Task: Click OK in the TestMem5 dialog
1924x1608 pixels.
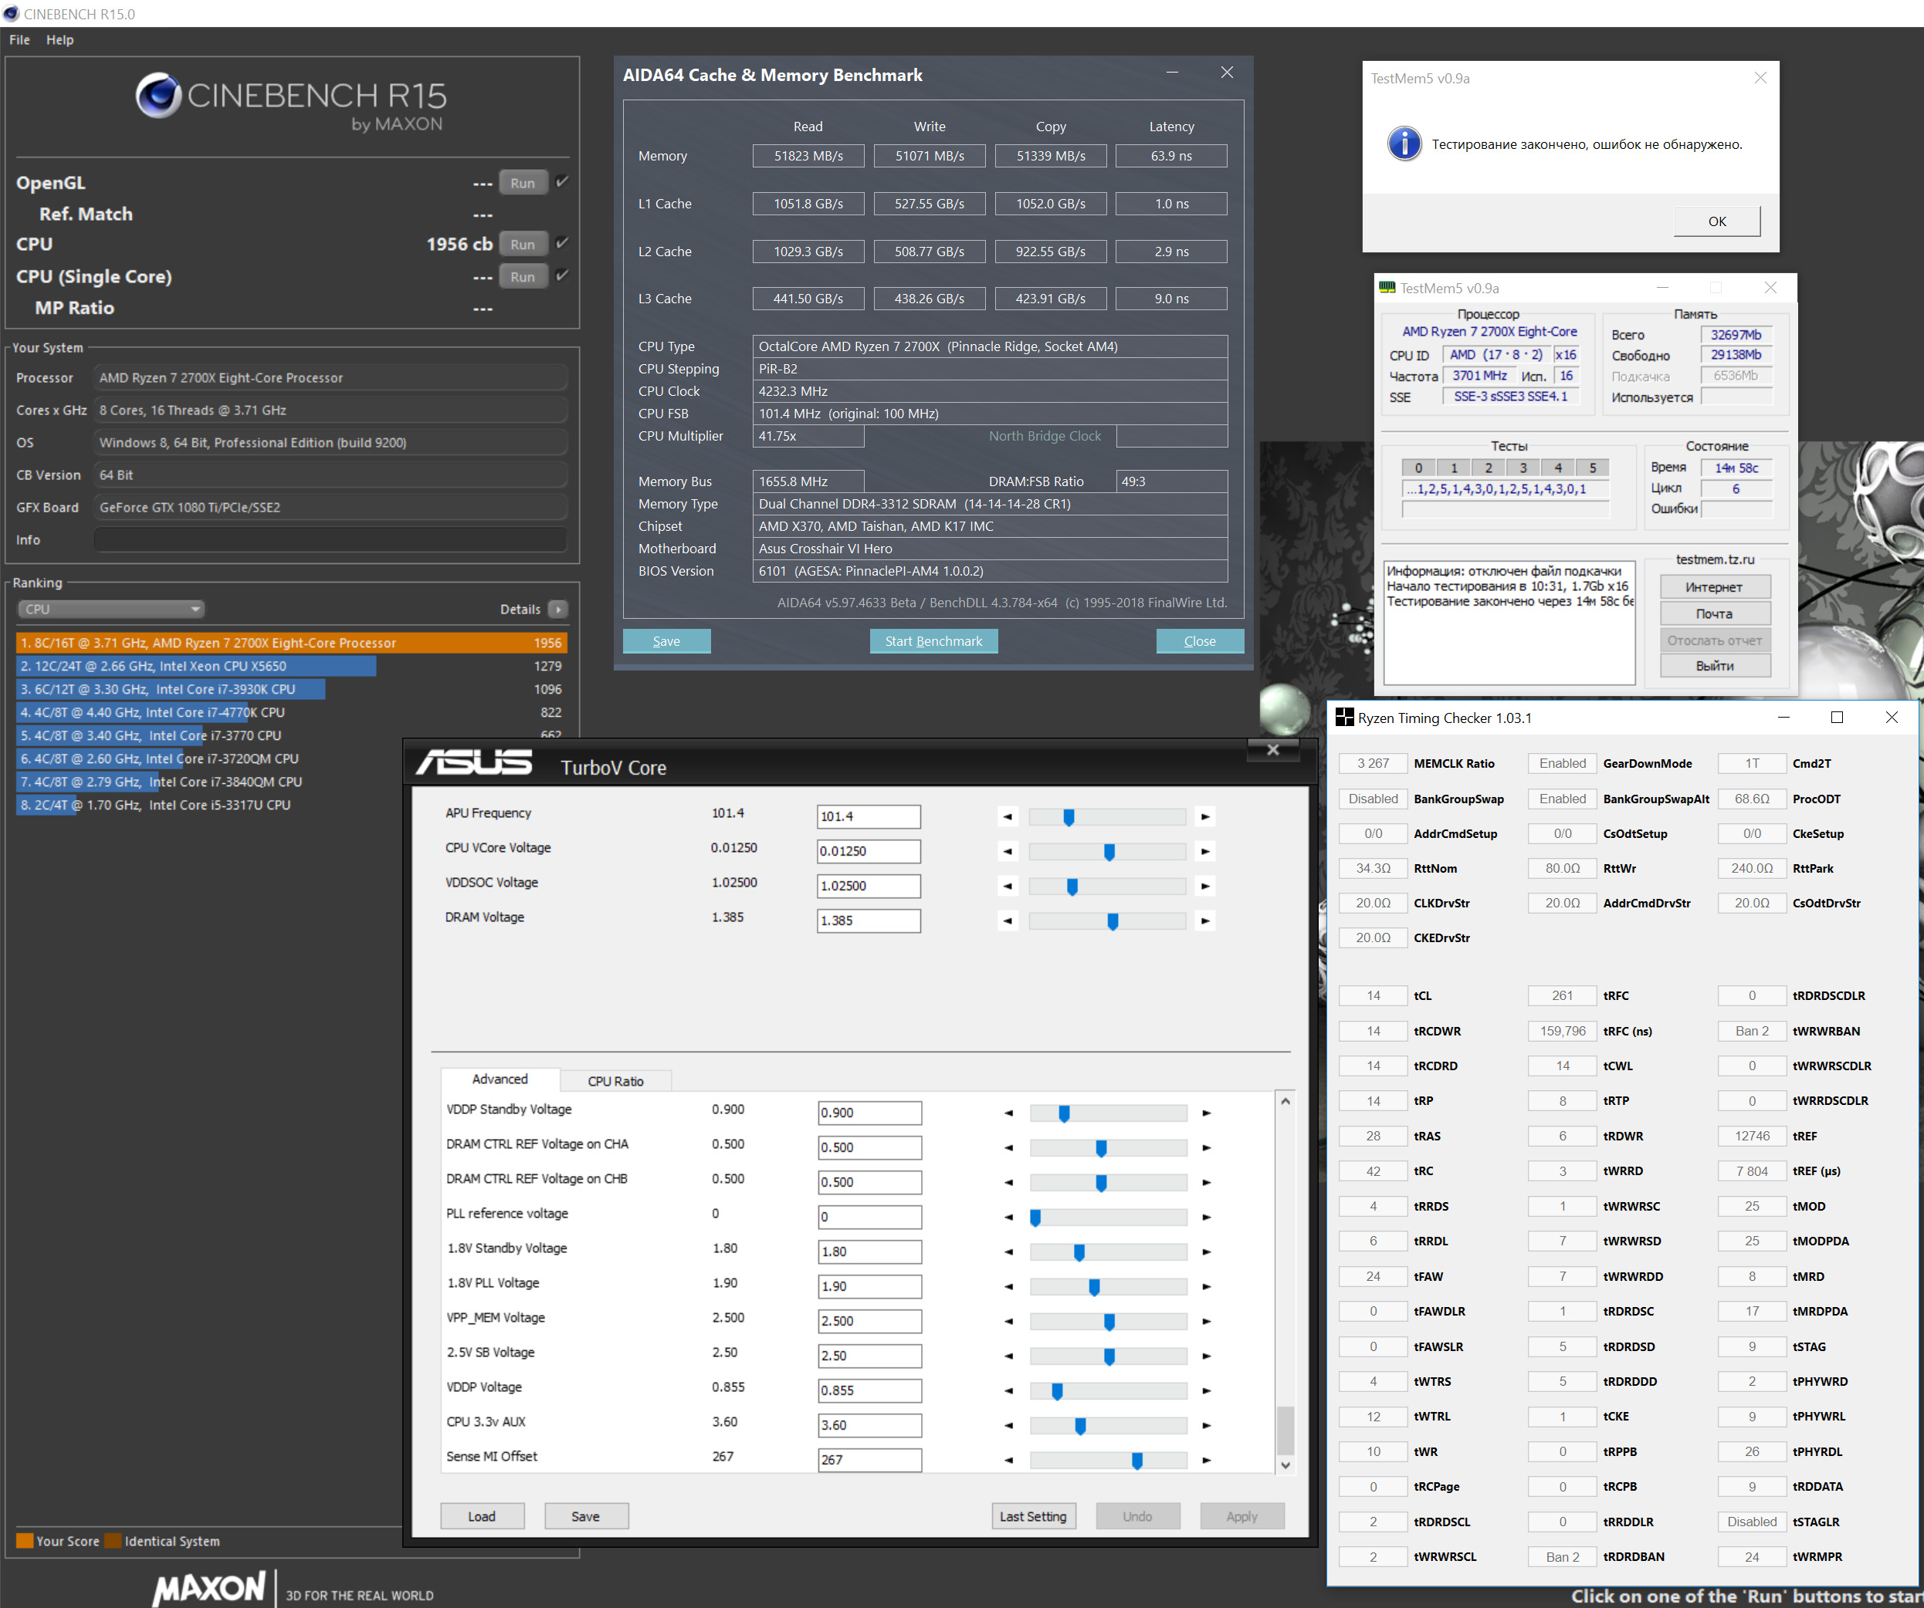Action: (x=1716, y=221)
